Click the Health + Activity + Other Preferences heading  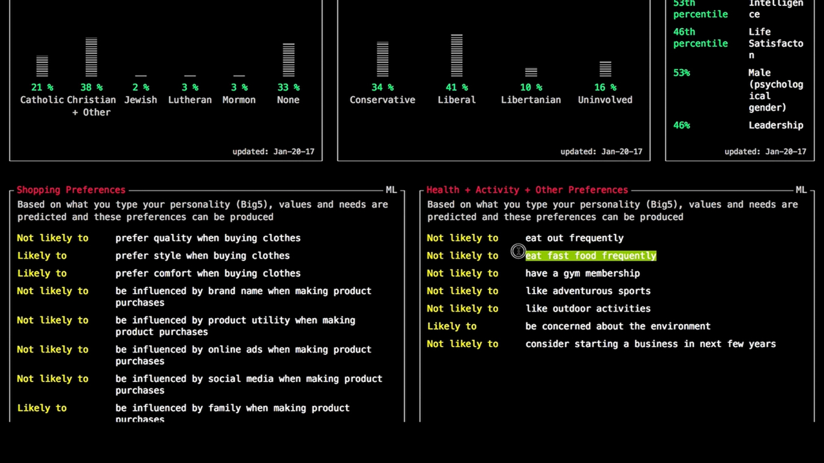pos(527,190)
